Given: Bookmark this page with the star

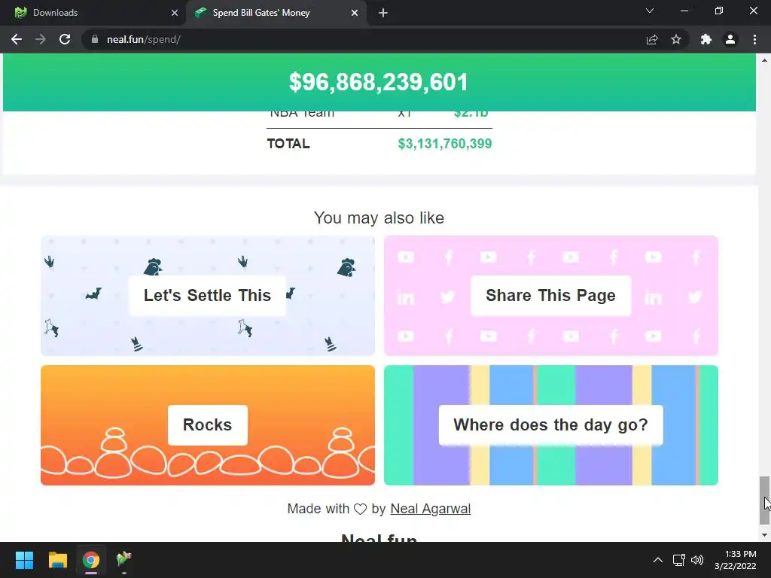Looking at the screenshot, I should [x=676, y=39].
